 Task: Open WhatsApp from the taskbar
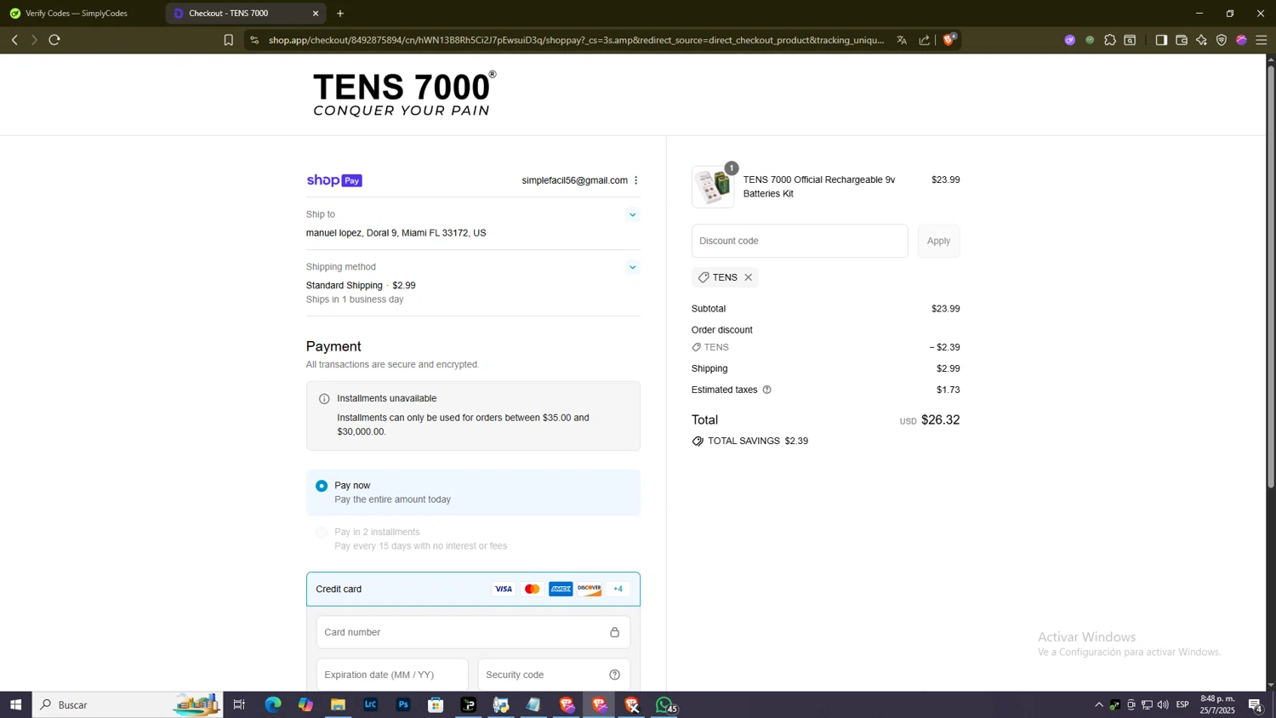click(664, 704)
